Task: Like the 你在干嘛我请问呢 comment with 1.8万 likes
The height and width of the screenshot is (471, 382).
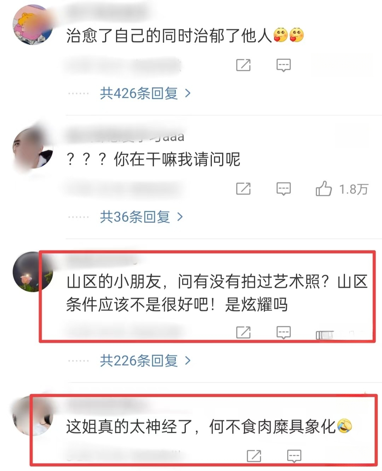Action: (x=324, y=188)
